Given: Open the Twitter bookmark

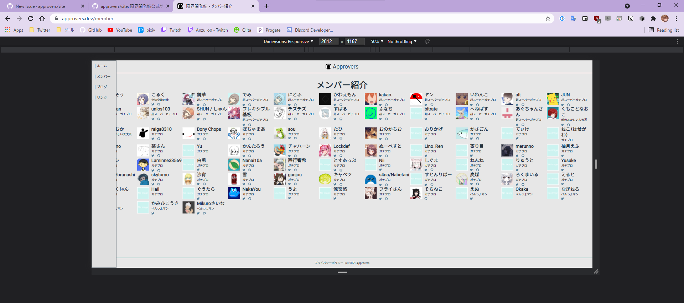Looking at the screenshot, I should click(40, 30).
